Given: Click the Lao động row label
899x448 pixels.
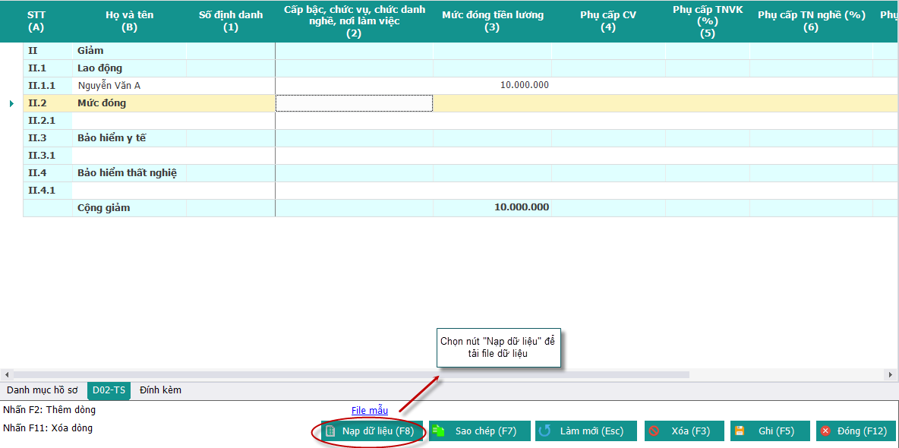Looking at the screenshot, I should click(x=99, y=68).
